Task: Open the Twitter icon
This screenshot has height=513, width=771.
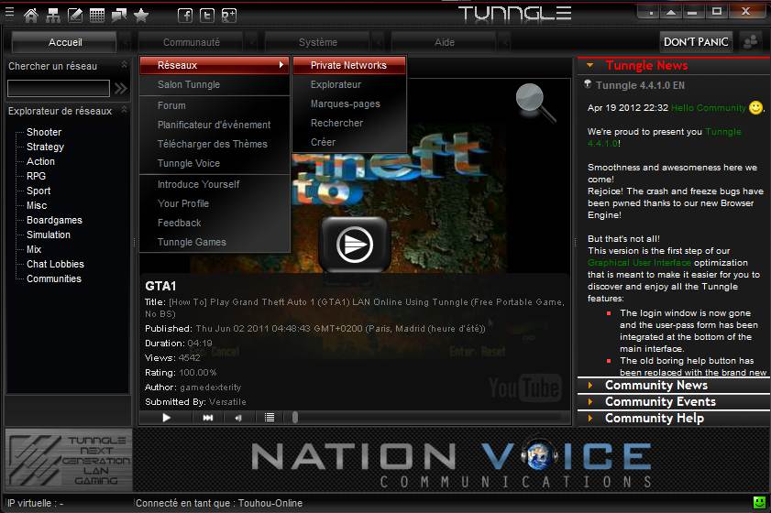Action: pos(207,16)
